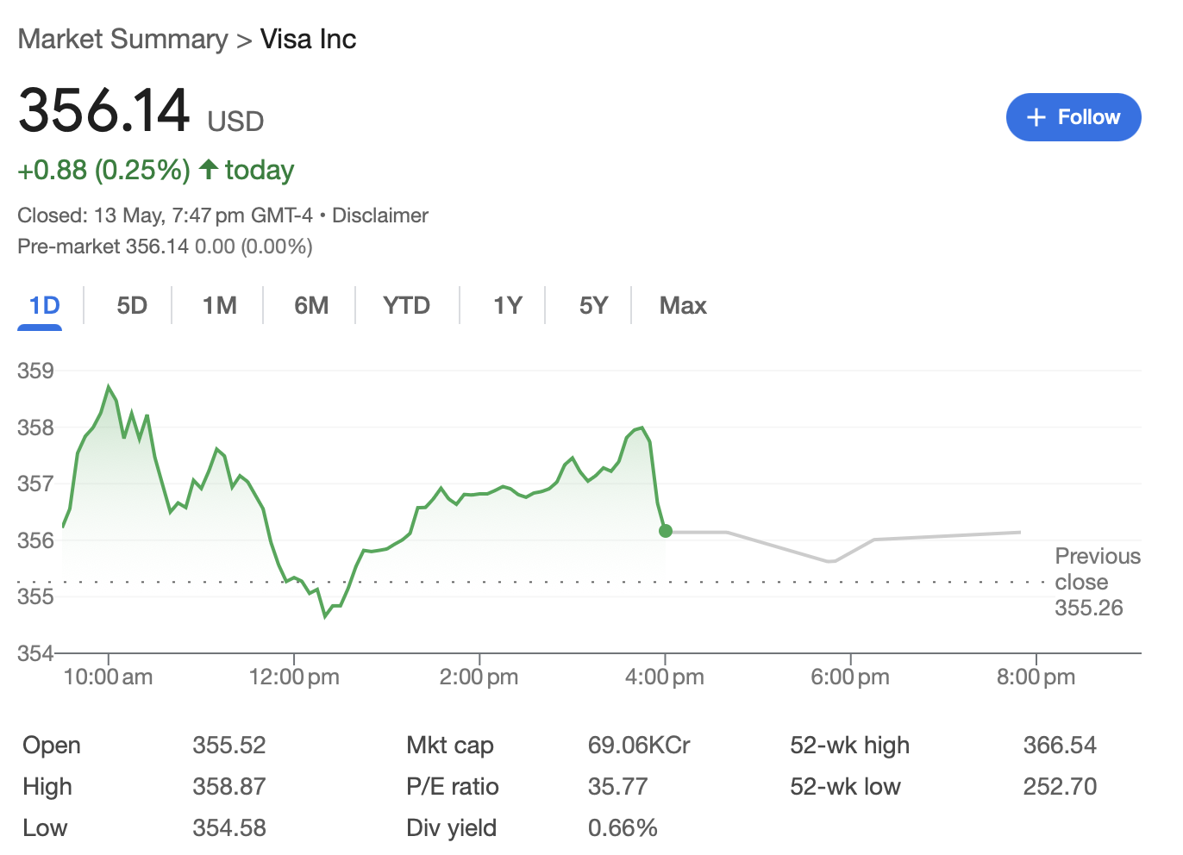This screenshot has width=1183, height=855.
Task: Click the Open value 355.52
Action: 228,745
